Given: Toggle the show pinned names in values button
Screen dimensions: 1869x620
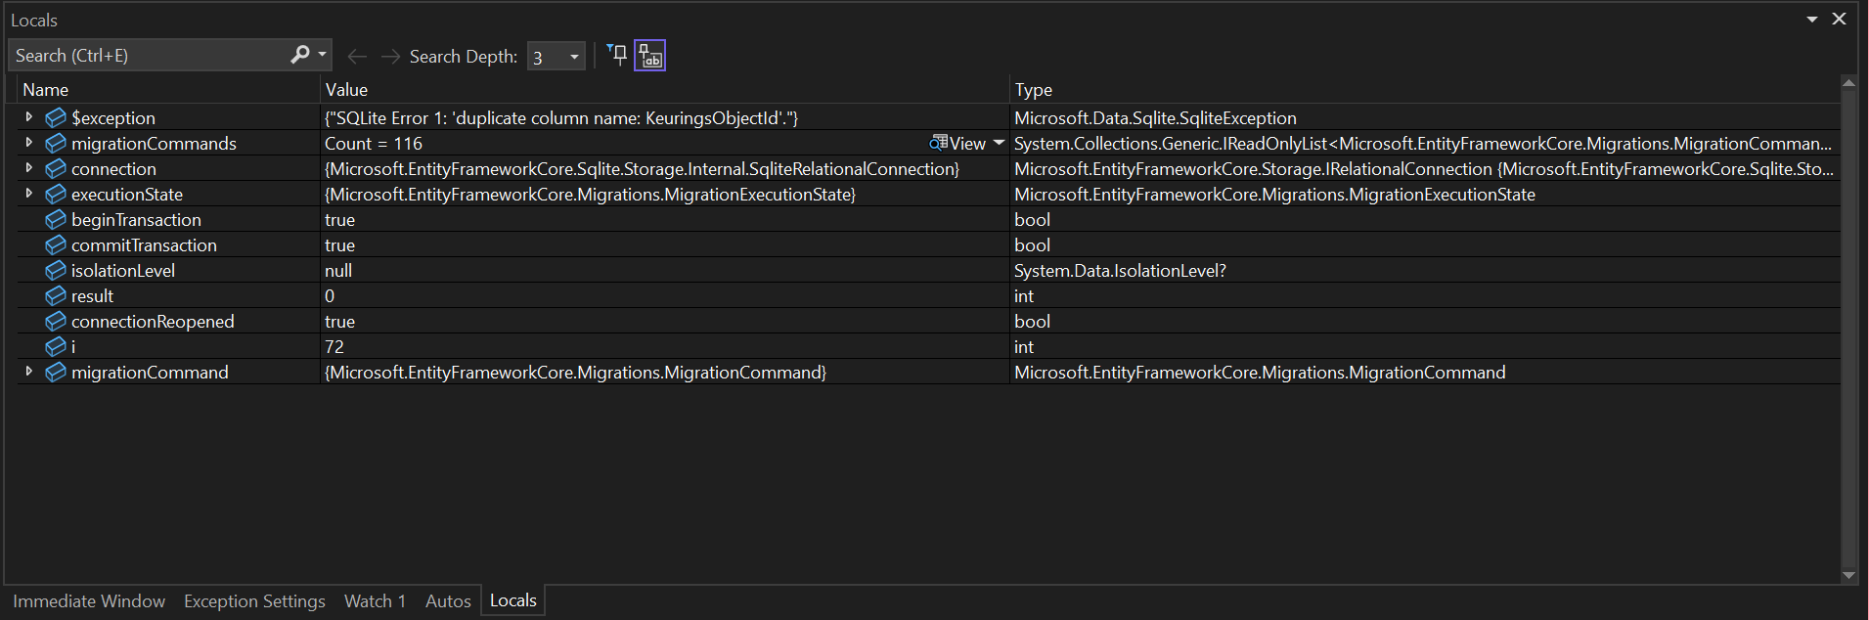Looking at the screenshot, I should [650, 56].
